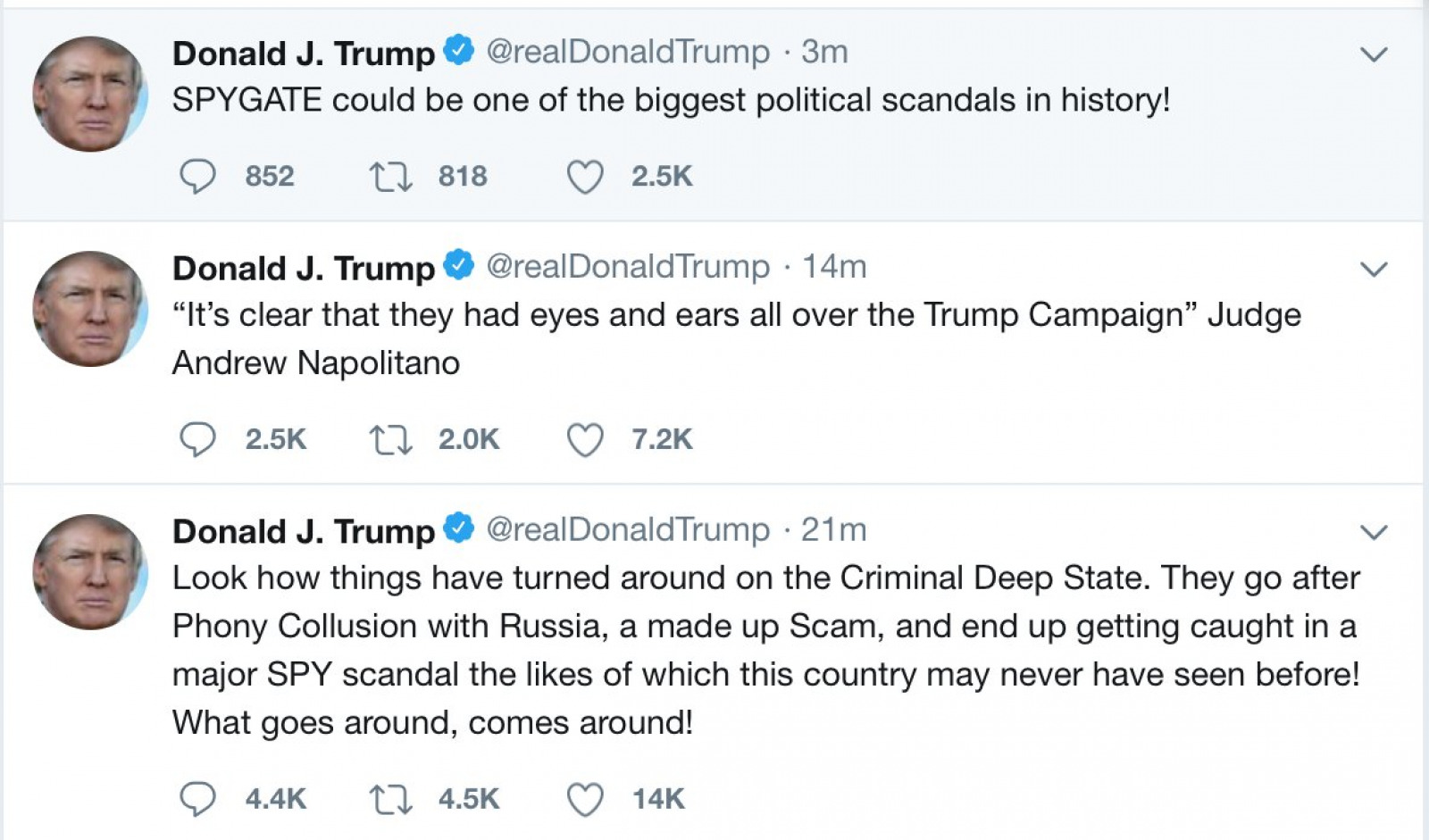Open the dropdown chevron on the 21m tweet
This screenshot has height=840, width=1429.
pos(1373,532)
